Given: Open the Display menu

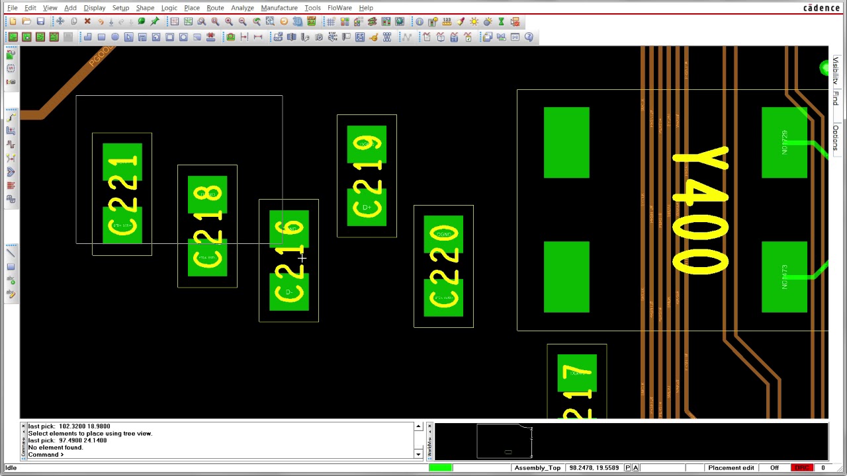Looking at the screenshot, I should click(x=95, y=8).
